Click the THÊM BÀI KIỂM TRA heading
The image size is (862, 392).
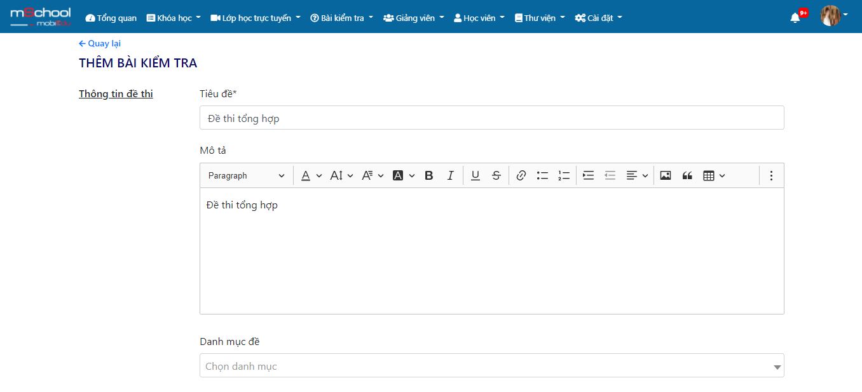(x=138, y=63)
